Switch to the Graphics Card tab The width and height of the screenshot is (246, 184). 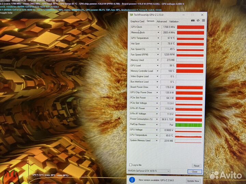137,21
